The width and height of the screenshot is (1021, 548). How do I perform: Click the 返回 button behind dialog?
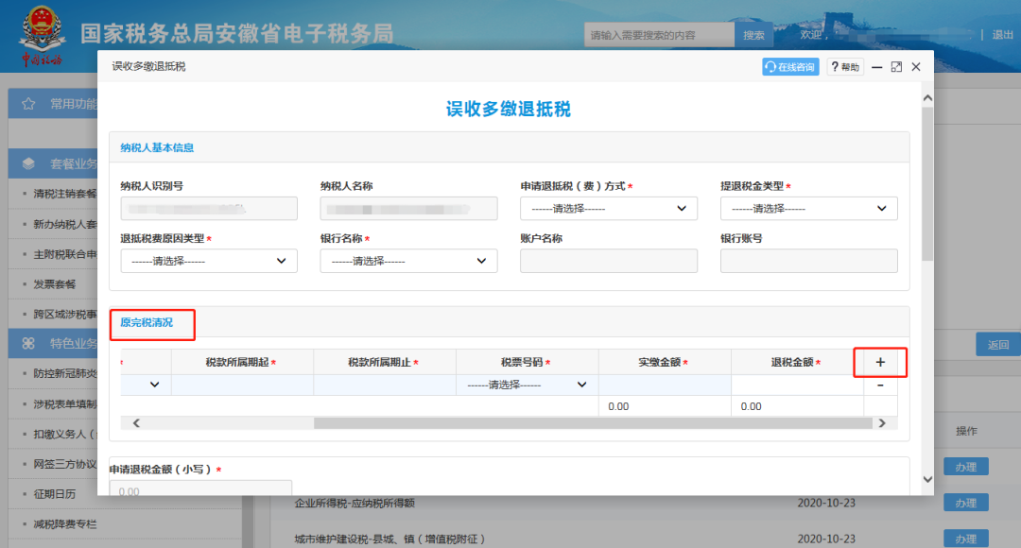click(x=997, y=344)
